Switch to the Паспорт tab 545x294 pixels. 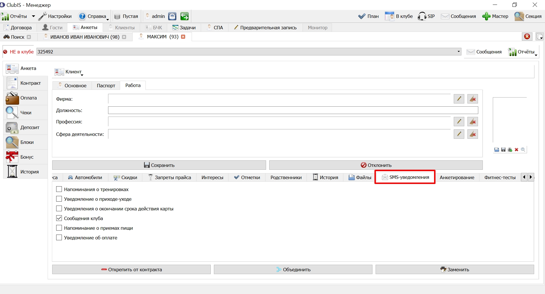(106, 86)
